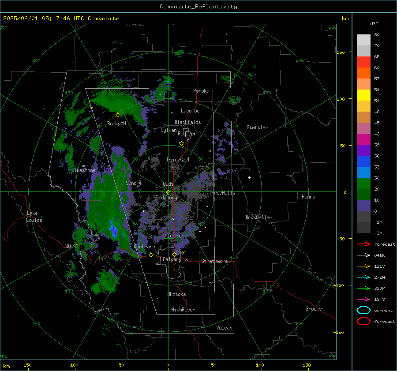The height and width of the screenshot is (371, 397).
Task: Click the dBZ legend heading
Action: [x=374, y=23]
